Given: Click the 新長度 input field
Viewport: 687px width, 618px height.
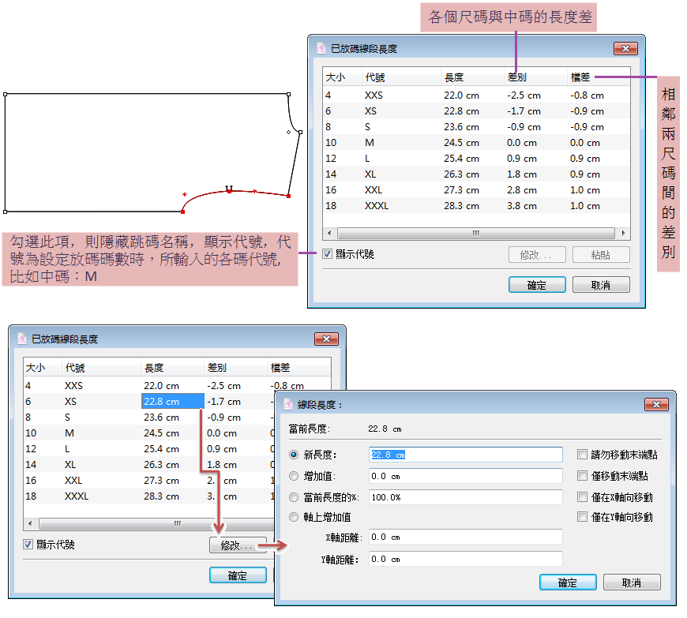Looking at the screenshot, I should (465, 455).
